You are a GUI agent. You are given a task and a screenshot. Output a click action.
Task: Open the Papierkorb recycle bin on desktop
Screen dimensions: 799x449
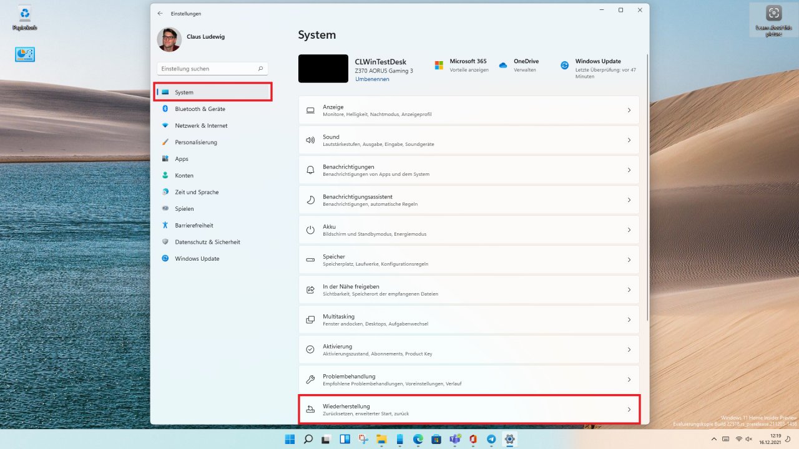25,18
